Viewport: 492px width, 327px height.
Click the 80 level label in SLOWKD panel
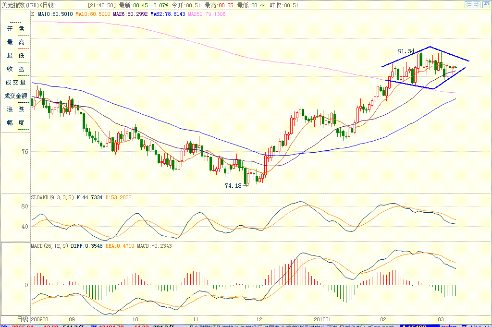(25, 206)
